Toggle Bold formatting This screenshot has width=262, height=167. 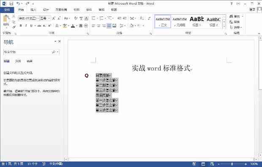pyautogui.click(x=21, y=26)
